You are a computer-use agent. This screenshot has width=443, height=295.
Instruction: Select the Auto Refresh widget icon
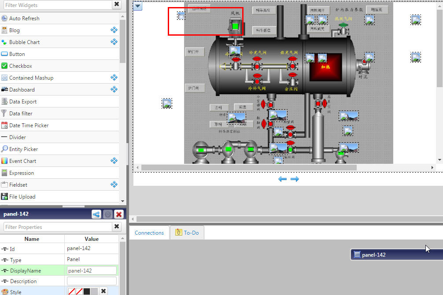click(x=4, y=18)
